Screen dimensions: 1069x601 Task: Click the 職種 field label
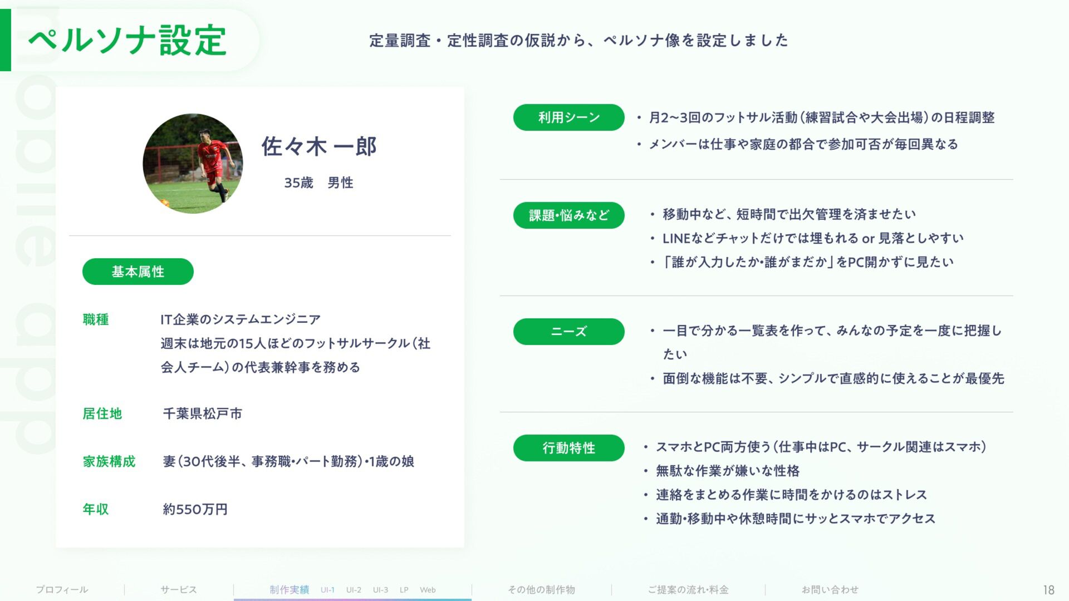click(x=96, y=319)
